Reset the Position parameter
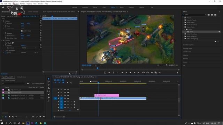This screenshot has height=125, width=223. (x=41, y=23)
